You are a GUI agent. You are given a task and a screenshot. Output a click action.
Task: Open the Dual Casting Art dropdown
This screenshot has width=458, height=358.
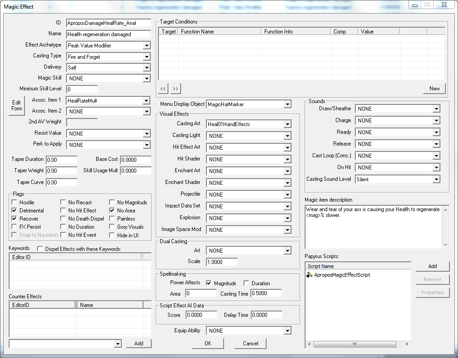click(x=287, y=250)
